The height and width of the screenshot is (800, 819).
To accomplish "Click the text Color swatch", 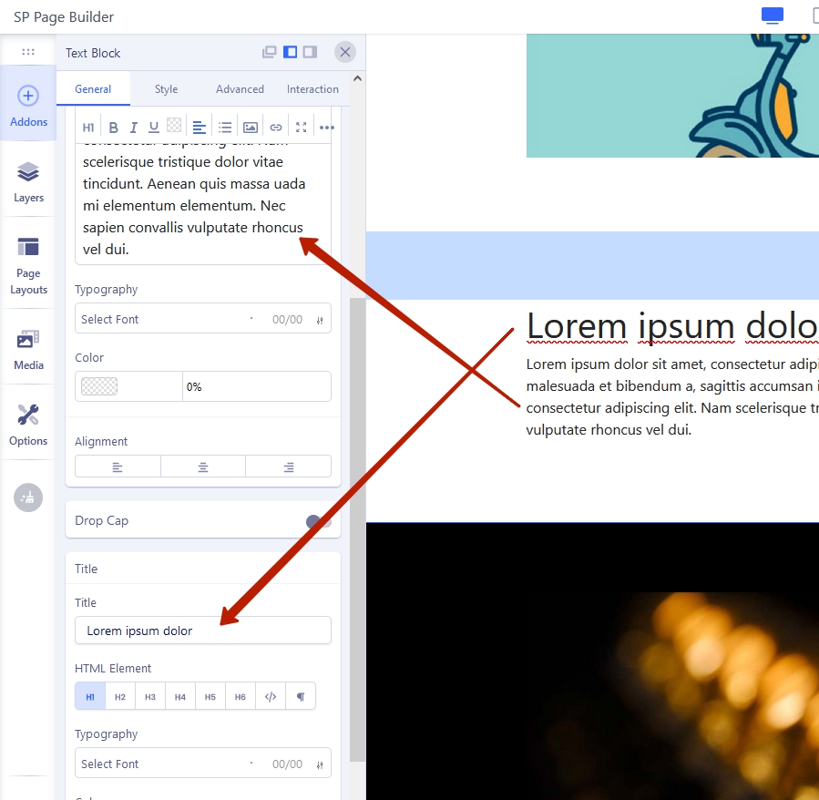I will pyautogui.click(x=99, y=386).
